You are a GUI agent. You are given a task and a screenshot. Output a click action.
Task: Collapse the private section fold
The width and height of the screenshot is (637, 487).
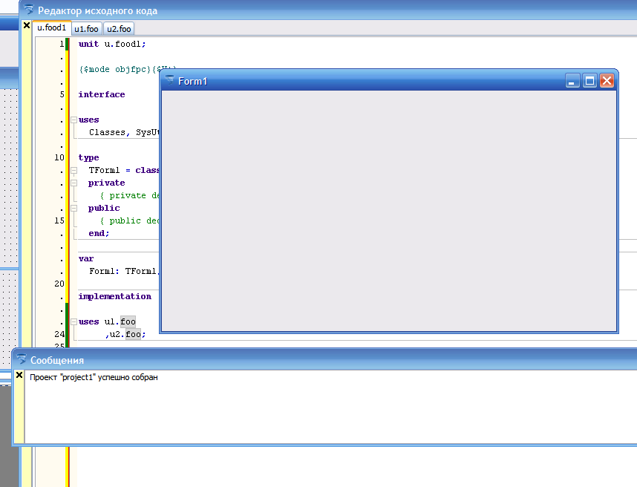(73, 183)
